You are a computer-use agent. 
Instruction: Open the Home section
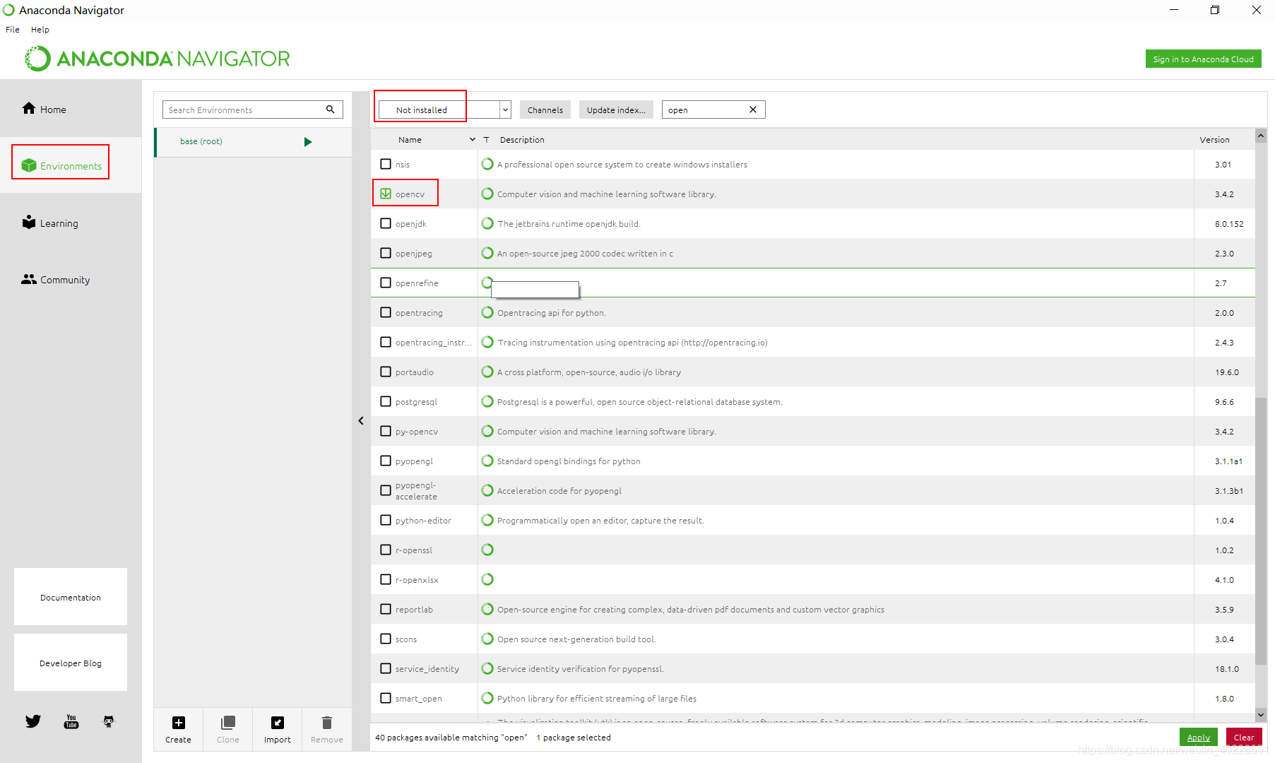[x=44, y=109]
